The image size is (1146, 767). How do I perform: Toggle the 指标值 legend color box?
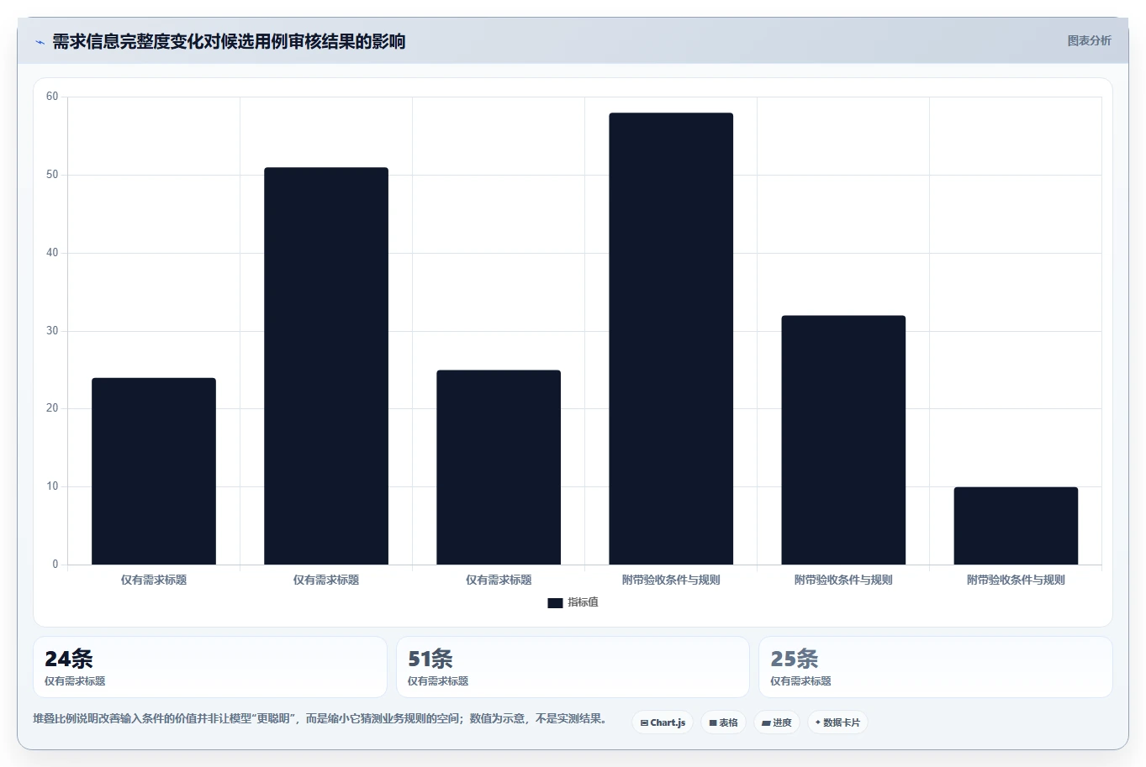555,602
